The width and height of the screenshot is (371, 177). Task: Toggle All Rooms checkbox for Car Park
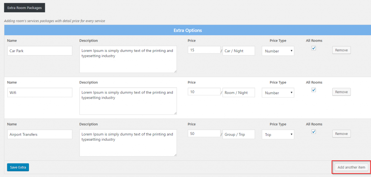[314, 48]
